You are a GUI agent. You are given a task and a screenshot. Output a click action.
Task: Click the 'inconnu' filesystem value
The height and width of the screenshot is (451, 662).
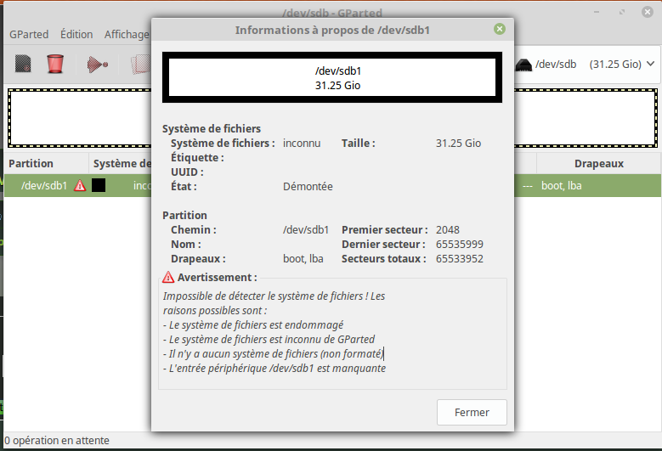click(x=302, y=143)
